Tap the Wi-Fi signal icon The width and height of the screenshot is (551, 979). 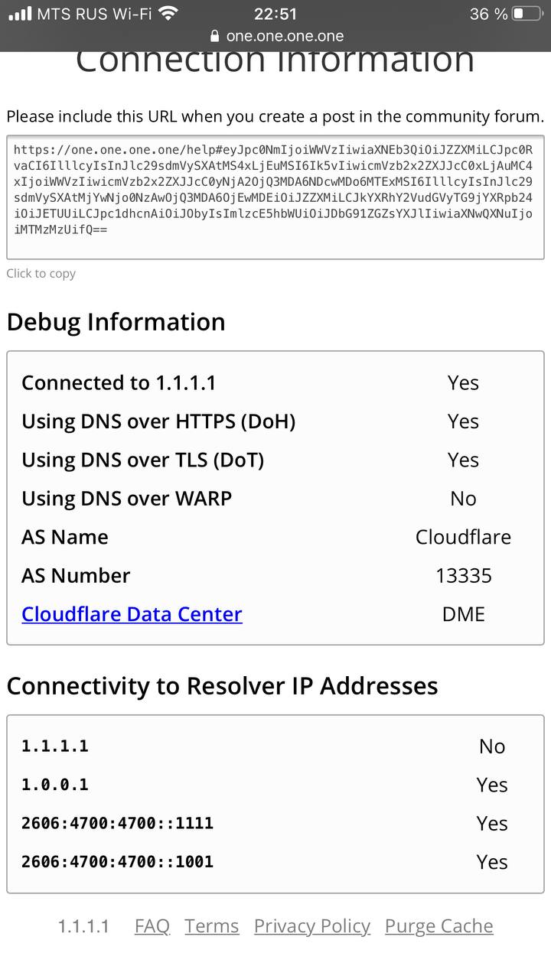pos(169,13)
